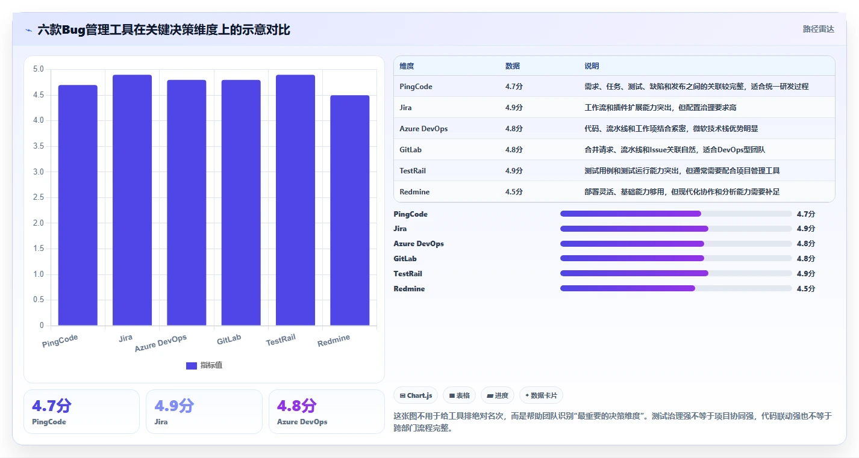
Task: Click the Redmine progress bar
Action: (x=676, y=289)
